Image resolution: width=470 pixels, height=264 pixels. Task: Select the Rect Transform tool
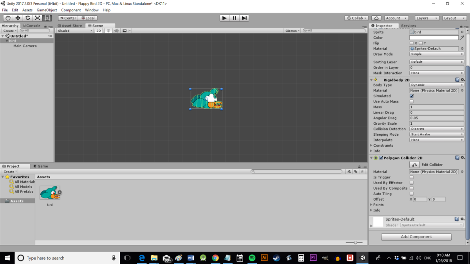pyautogui.click(x=47, y=18)
